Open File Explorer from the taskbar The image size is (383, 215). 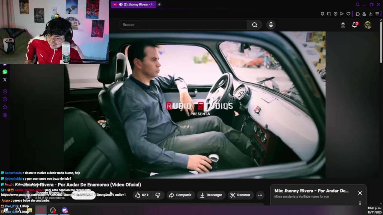click(29, 211)
